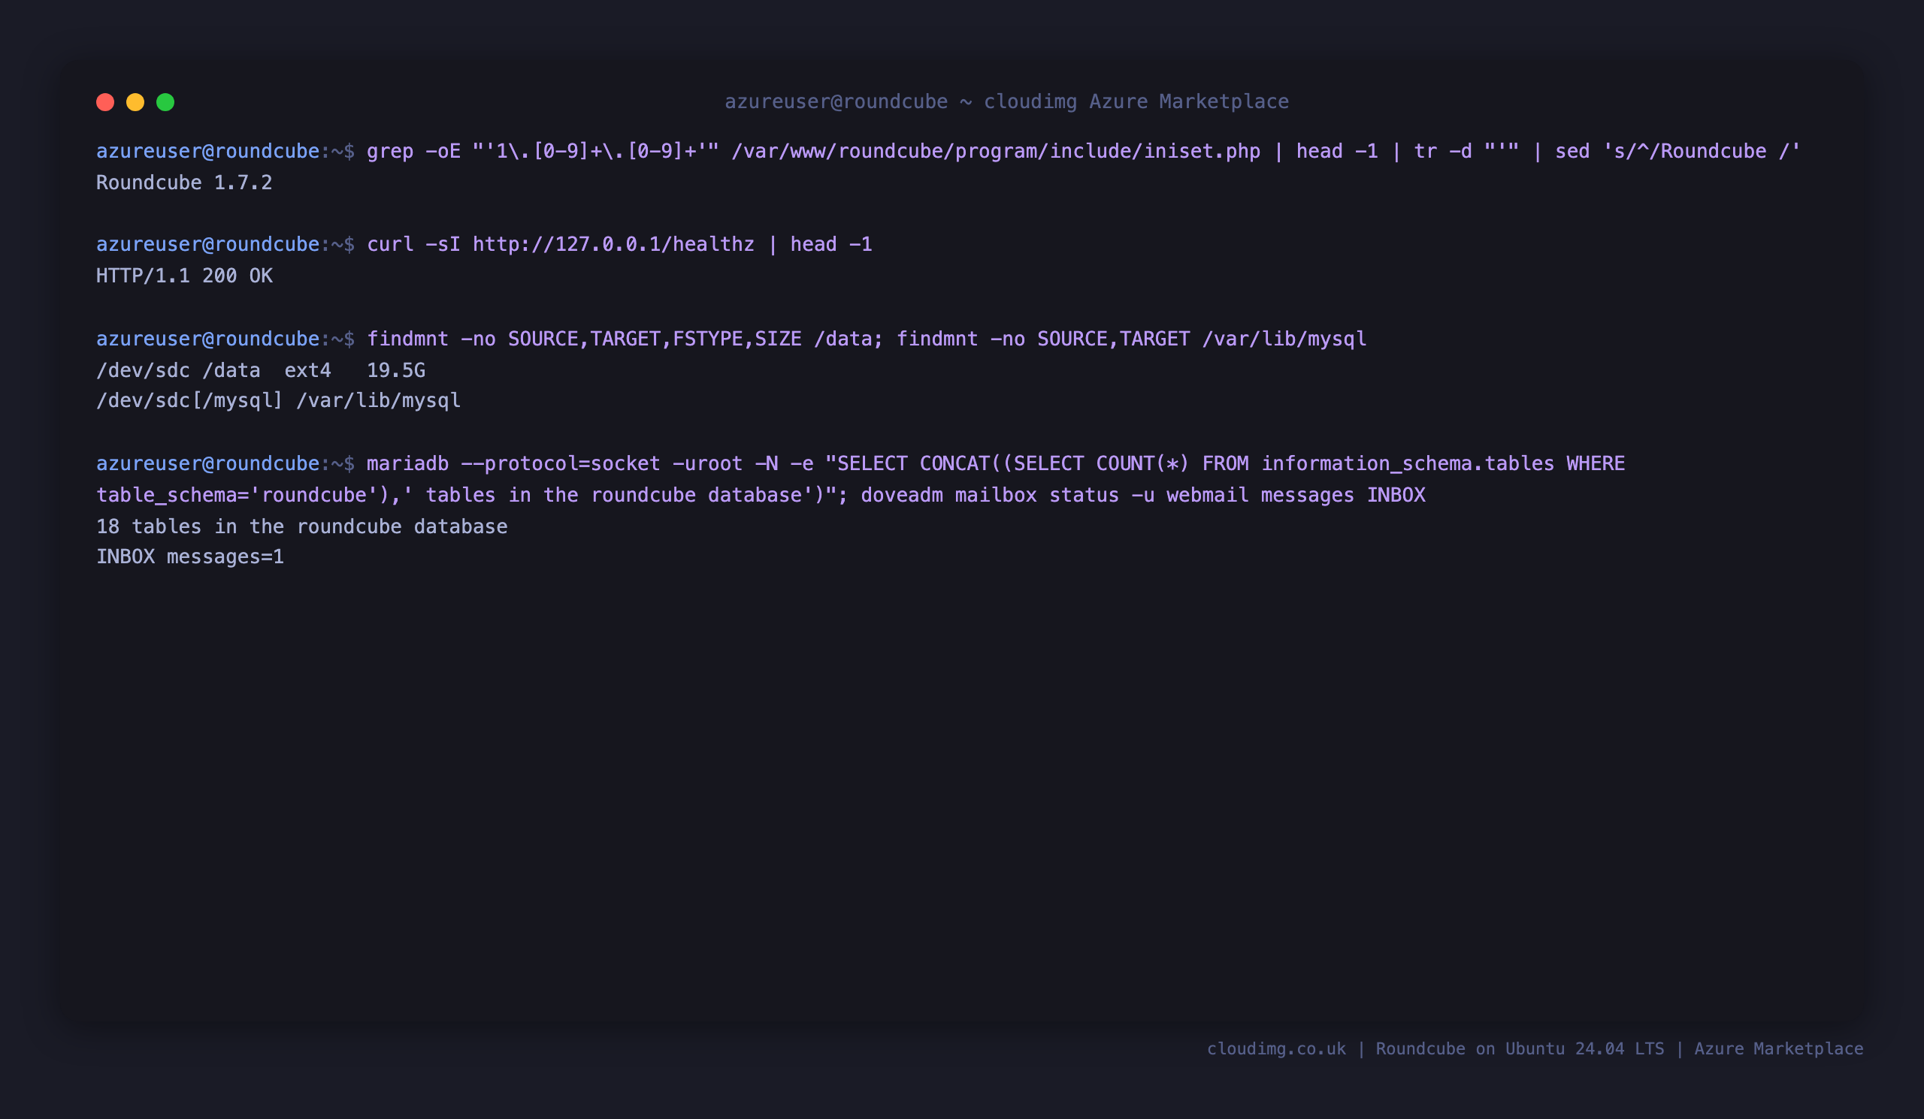Click the prompt 'azureuser@roundcube' before findmnt command
The image size is (1924, 1119).
coord(207,339)
